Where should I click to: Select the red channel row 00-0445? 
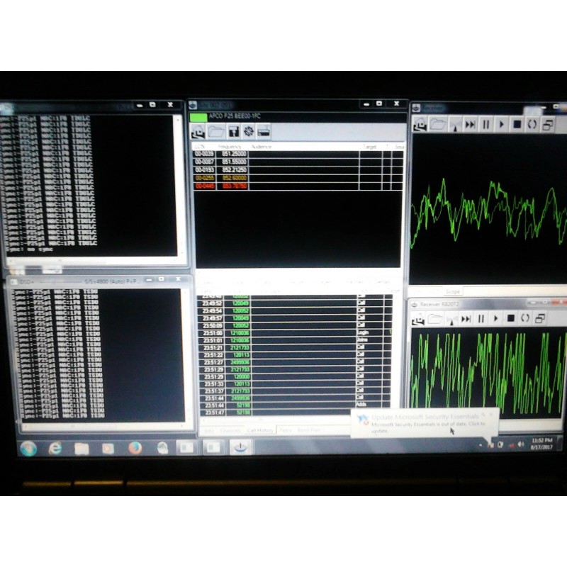point(227,186)
